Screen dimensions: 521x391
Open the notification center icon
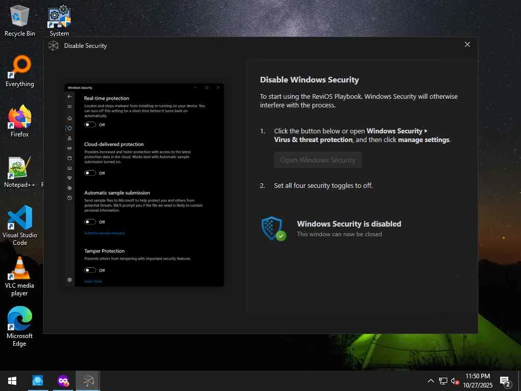pos(505,381)
